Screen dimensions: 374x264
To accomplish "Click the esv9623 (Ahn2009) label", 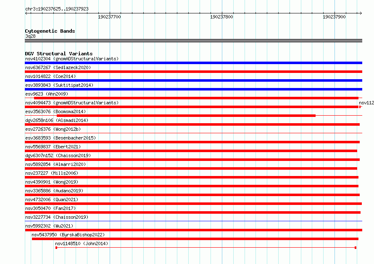I will point(47,94).
